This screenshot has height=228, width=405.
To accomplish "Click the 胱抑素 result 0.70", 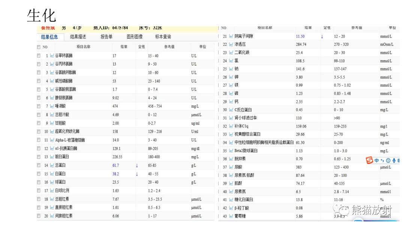I will click(x=299, y=159).
